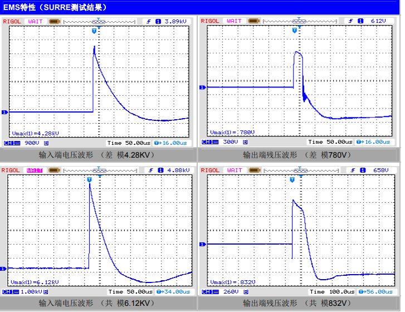Viewport: 405px width, 312px height.
Task: Click the RIGOL logo in the 658V scope
Action: click(210, 170)
